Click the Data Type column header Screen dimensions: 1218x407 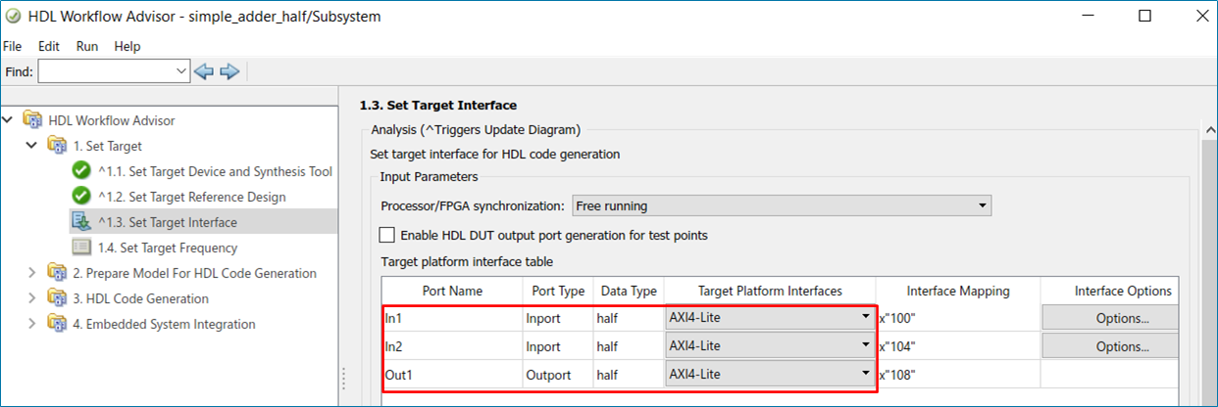629,291
